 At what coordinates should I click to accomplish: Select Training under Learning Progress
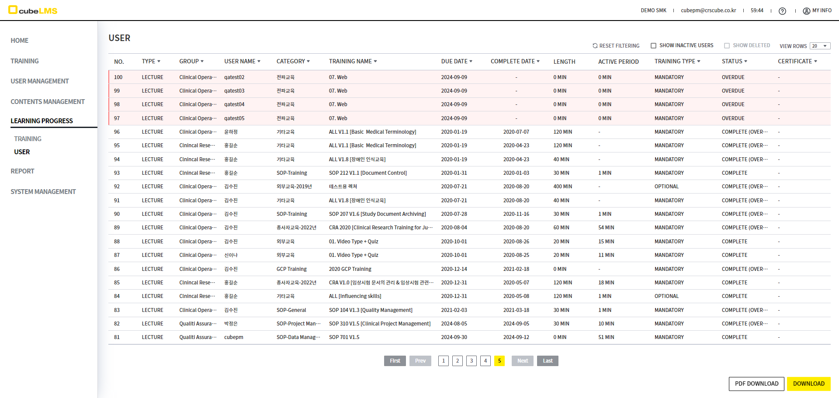tap(28, 139)
